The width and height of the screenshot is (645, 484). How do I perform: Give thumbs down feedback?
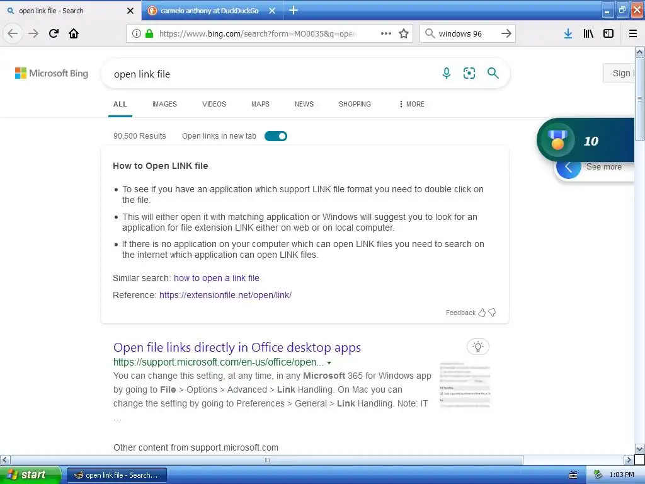click(x=492, y=313)
